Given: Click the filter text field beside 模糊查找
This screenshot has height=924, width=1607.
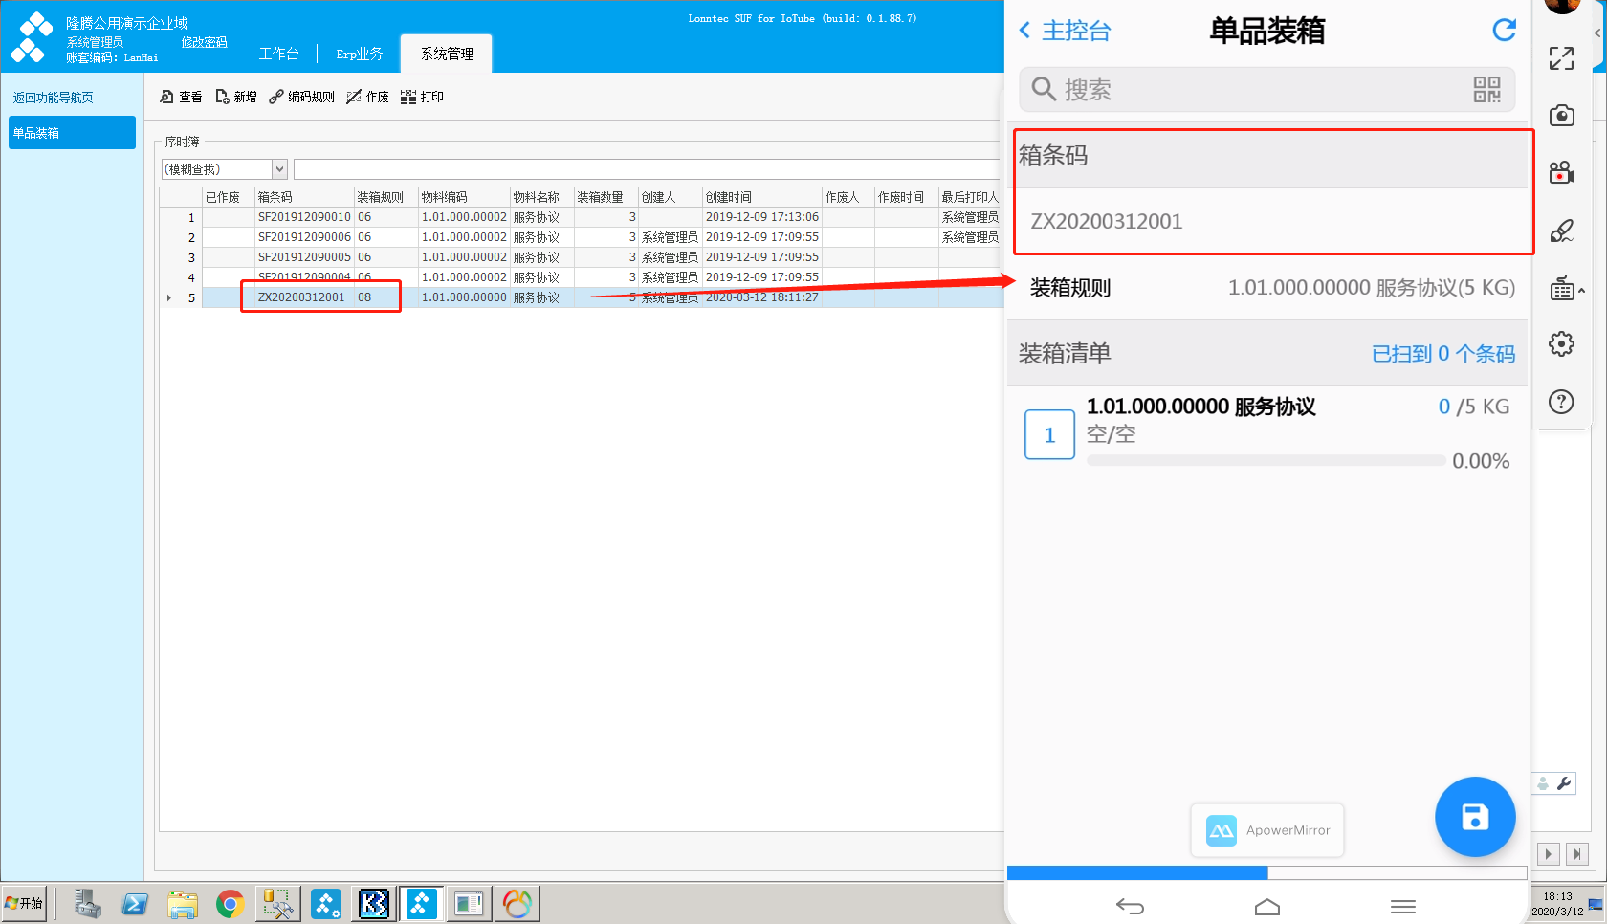Looking at the screenshot, I should point(647,169).
